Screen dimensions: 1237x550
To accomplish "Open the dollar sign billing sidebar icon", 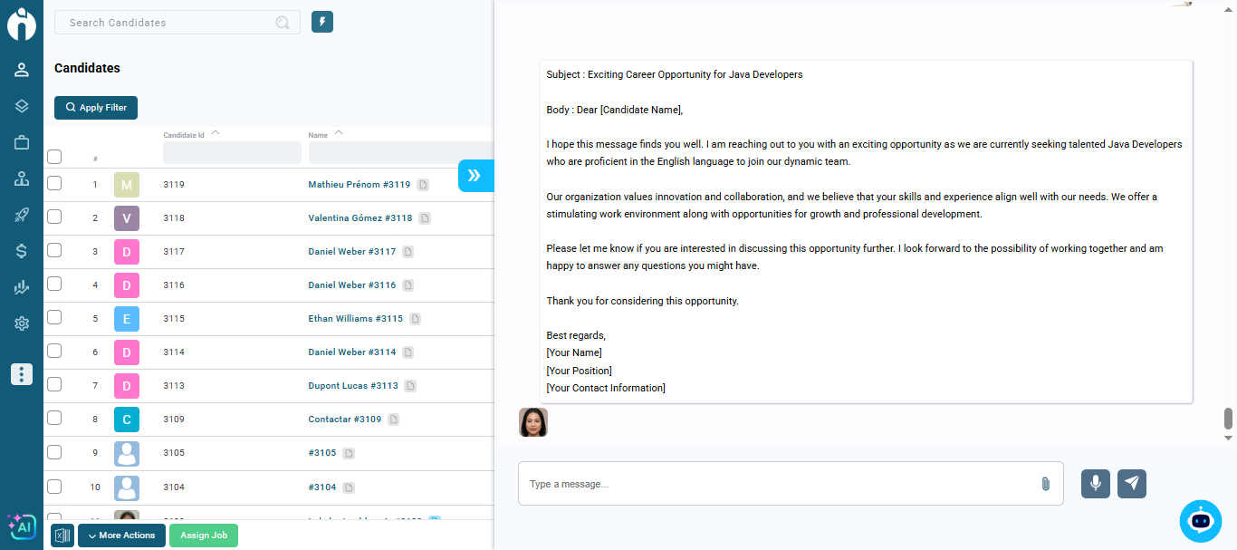I will click(22, 251).
